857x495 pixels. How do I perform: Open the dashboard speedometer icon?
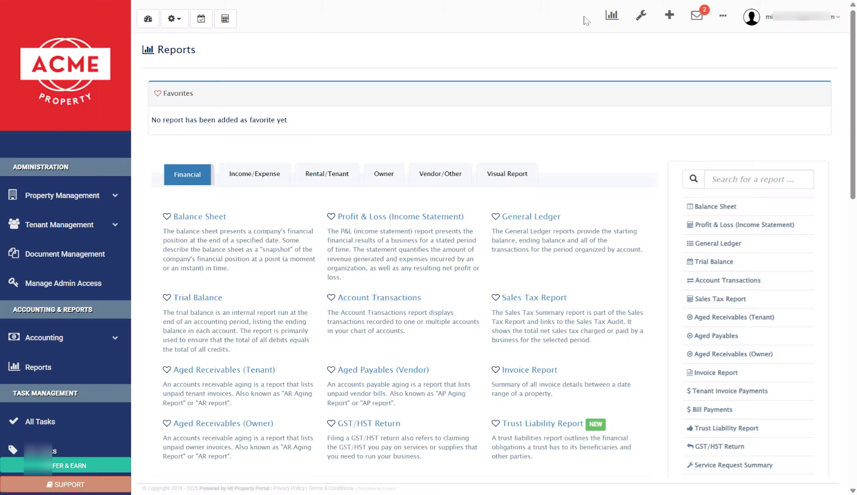click(x=147, y=19)
